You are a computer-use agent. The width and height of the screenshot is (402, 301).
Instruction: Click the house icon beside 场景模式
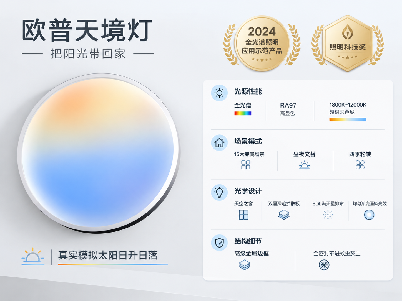tap(219, 142)
